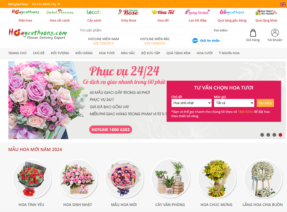Select the first carousel slide dot

coord(262,135)
